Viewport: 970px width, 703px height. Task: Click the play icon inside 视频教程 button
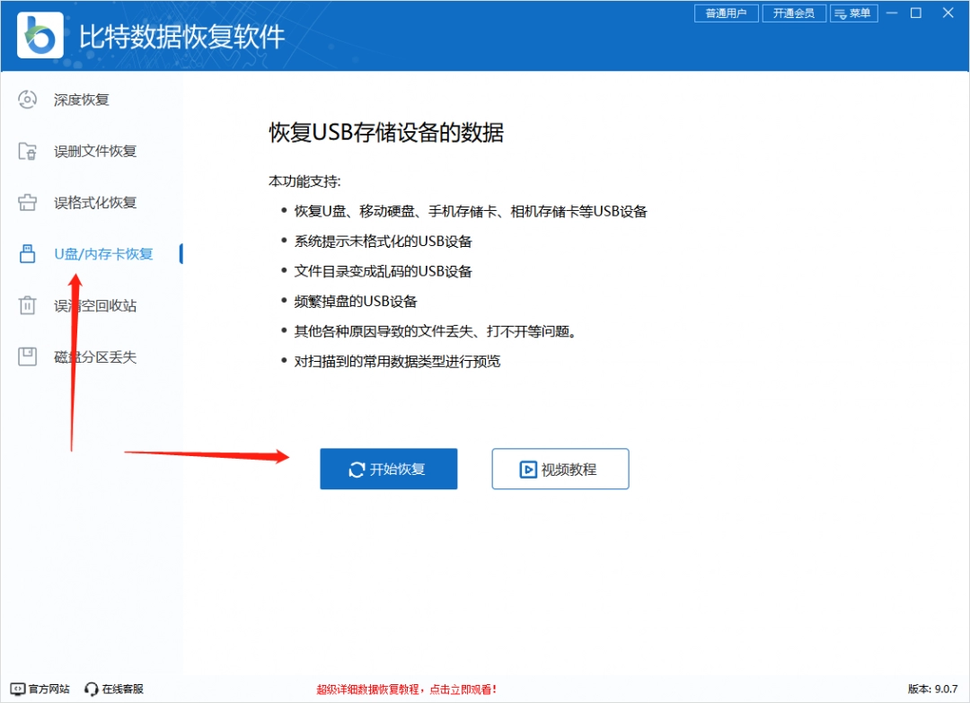(x=525, y=468)
